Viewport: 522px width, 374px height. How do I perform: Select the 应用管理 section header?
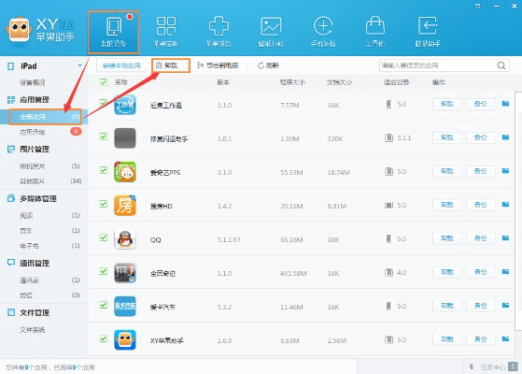point(35,100)
